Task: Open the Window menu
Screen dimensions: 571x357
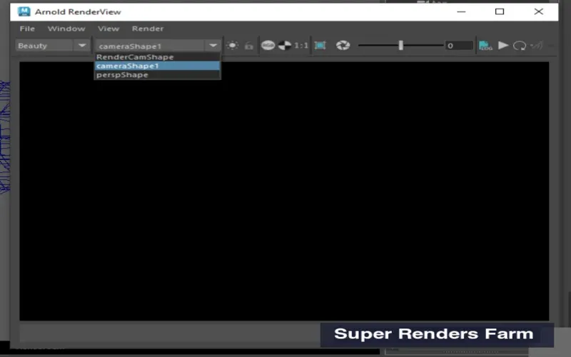Action: pos(66,29)
